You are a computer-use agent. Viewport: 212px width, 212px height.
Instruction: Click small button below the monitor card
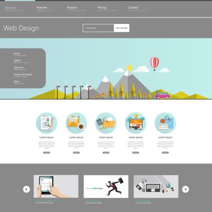tap(136, 153)
